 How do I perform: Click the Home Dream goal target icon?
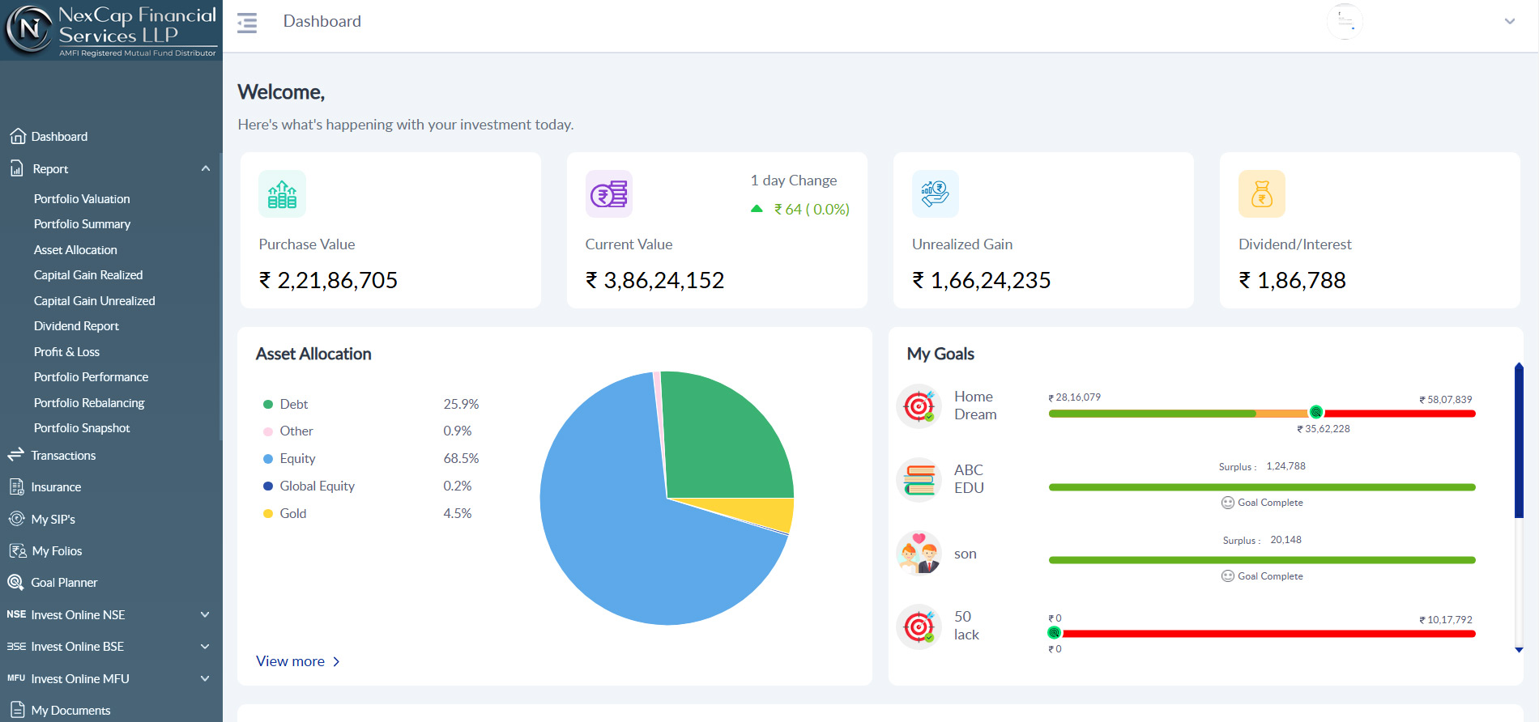tap(919, 406)
